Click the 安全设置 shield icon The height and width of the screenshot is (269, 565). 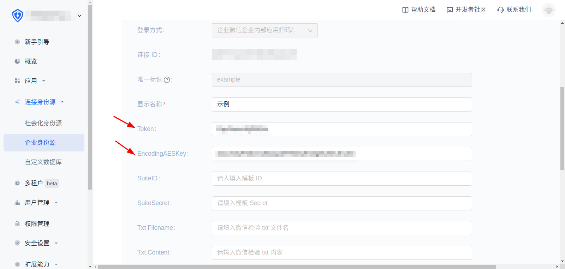[x=17, y=243]
